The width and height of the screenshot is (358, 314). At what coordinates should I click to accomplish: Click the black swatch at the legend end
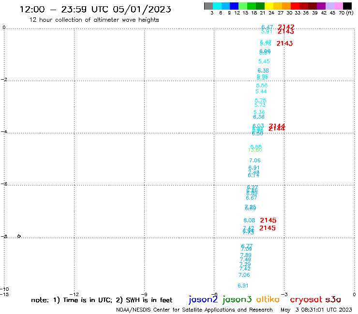point(347,6)
